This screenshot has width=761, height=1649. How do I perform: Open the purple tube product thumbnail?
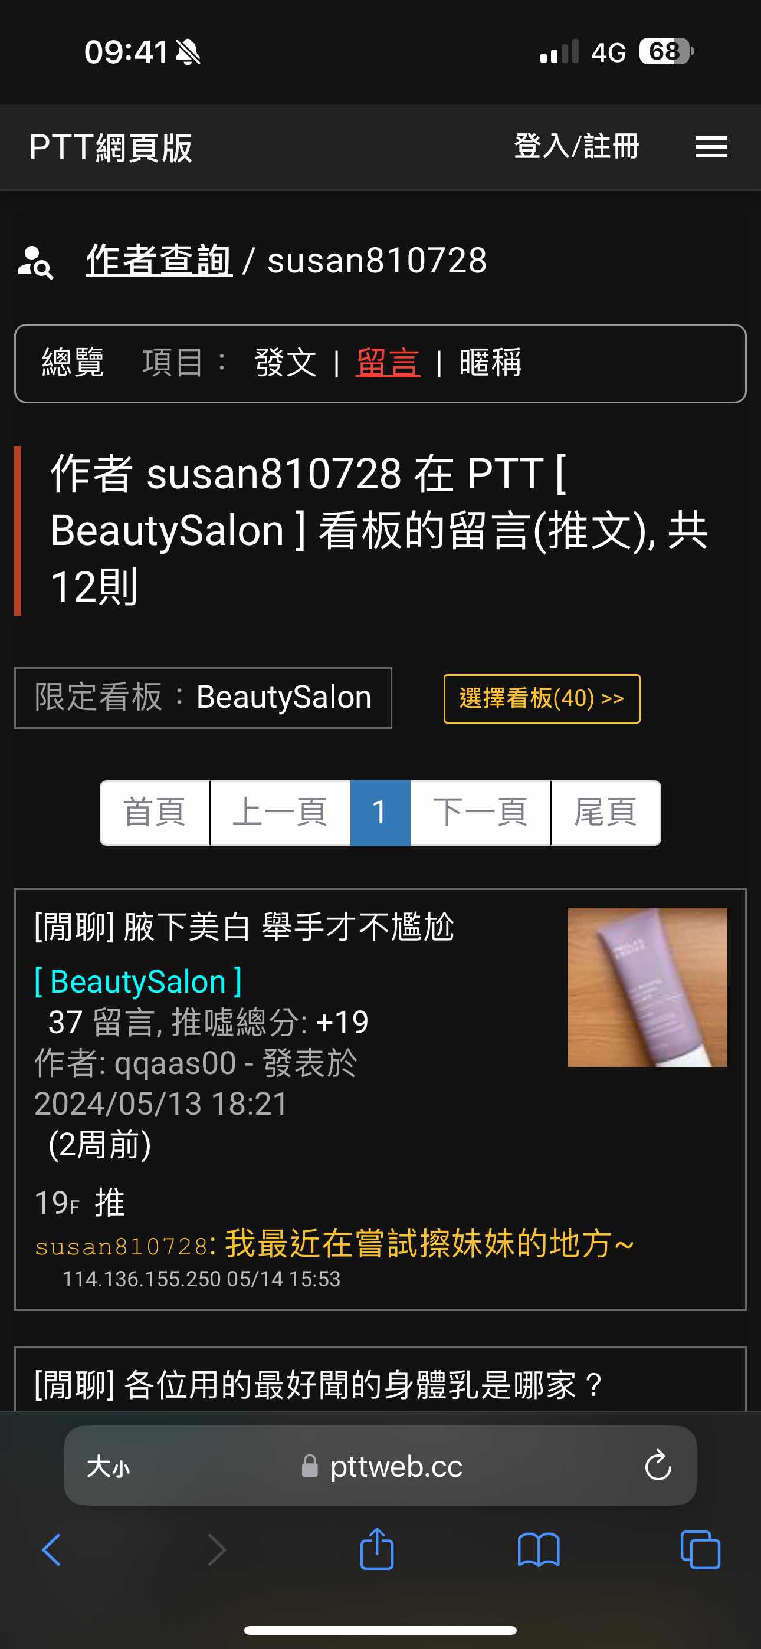coord(648,987)
